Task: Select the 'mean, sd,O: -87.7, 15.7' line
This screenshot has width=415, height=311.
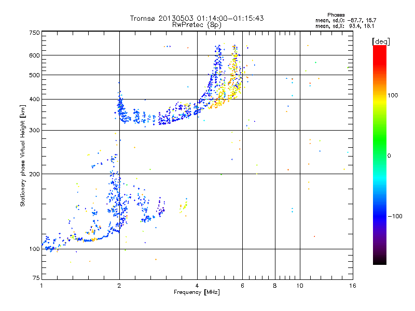Action: 345,20
